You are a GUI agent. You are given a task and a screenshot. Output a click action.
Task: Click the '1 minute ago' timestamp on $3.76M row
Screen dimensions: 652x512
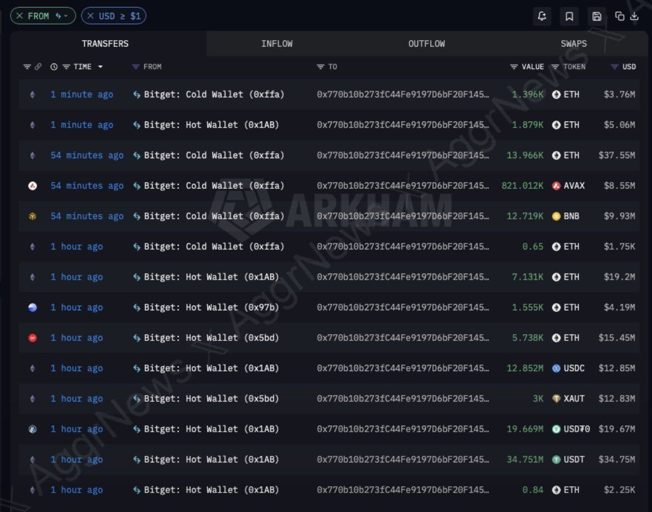[82, 95]
